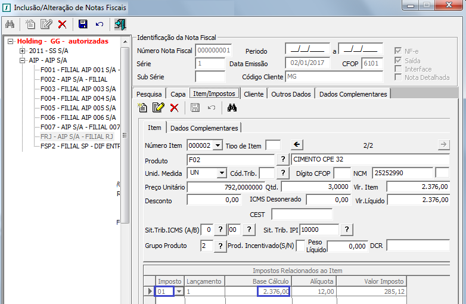Click the previous item left arrow button
Image resolution: width=466 pixels, height=304 pixels.
297,144
